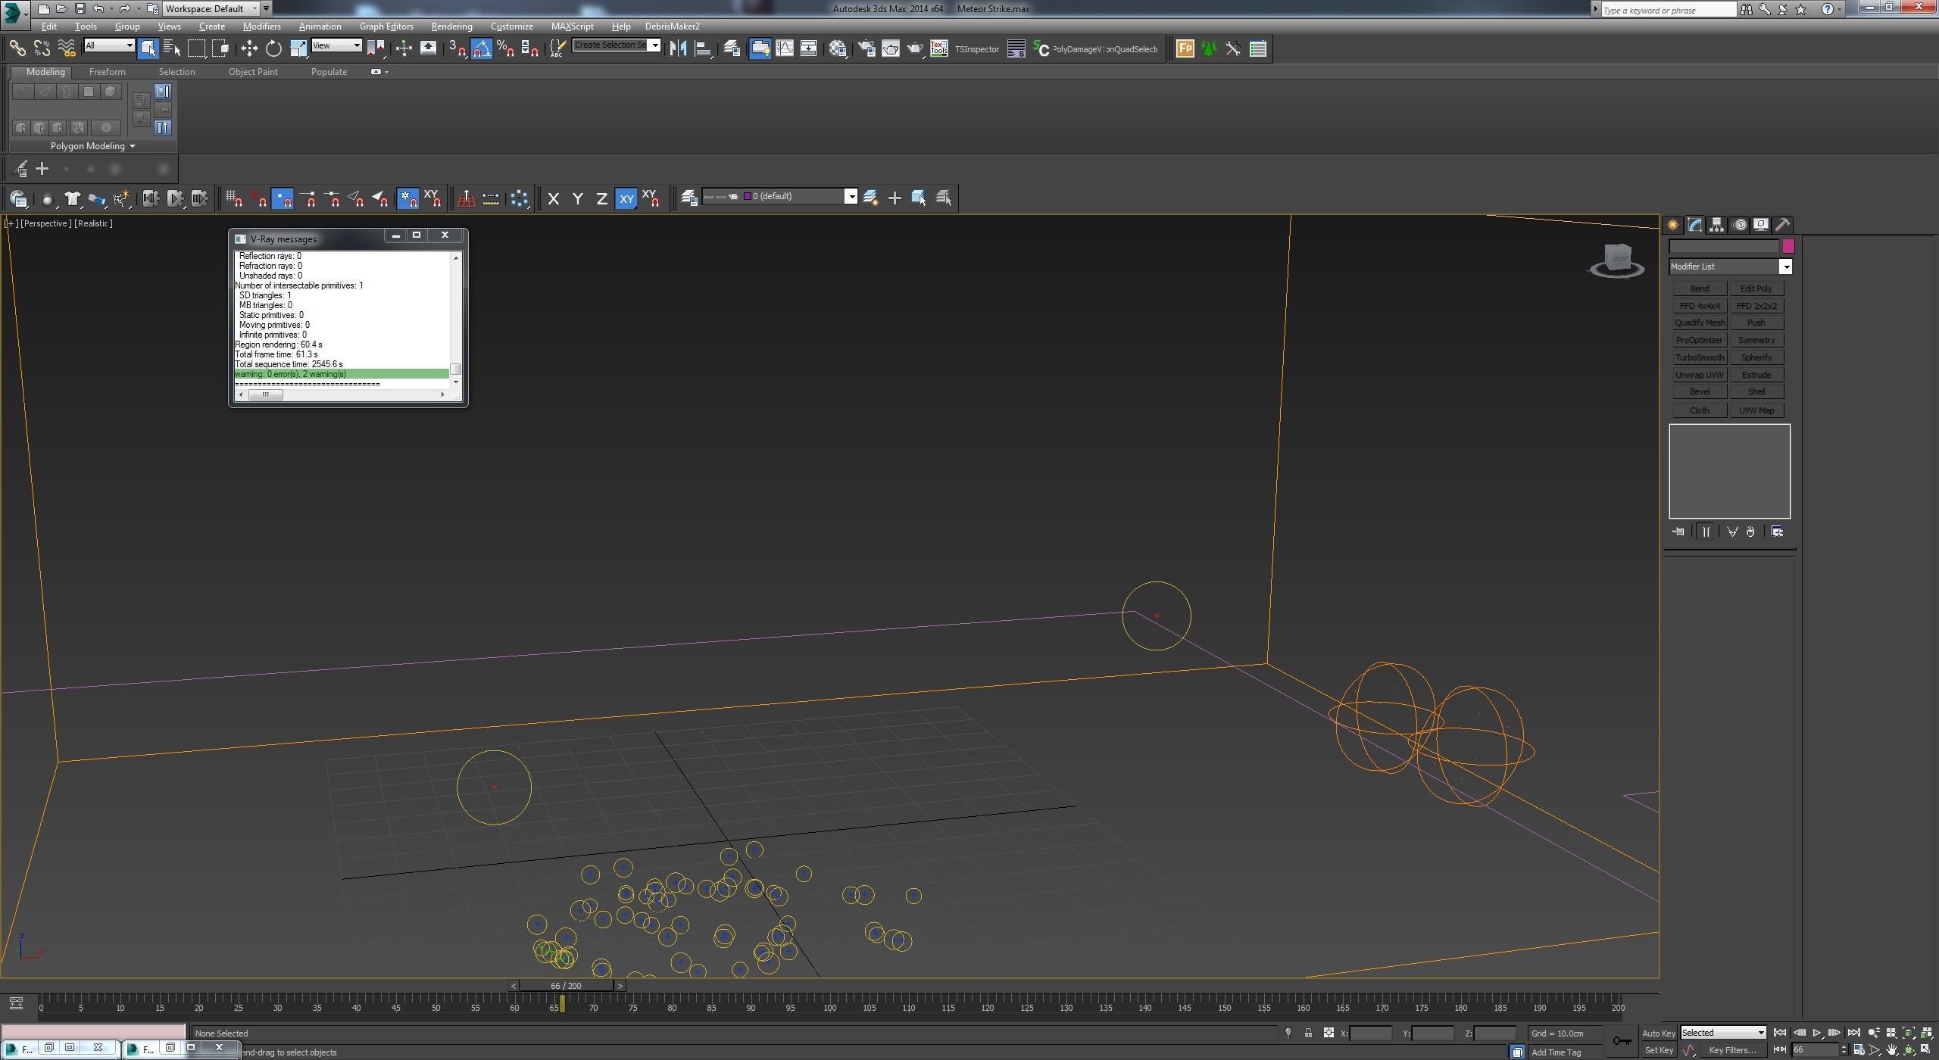Toggle the XY axis constraint button

(626, 198)
